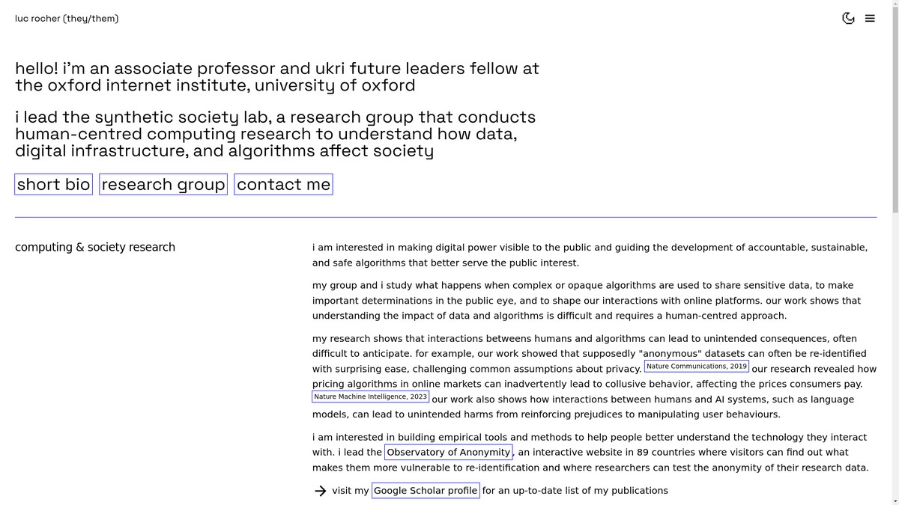
Task: Click the 'synthetic society lab' intro paragraph
Action: (276, 134)
